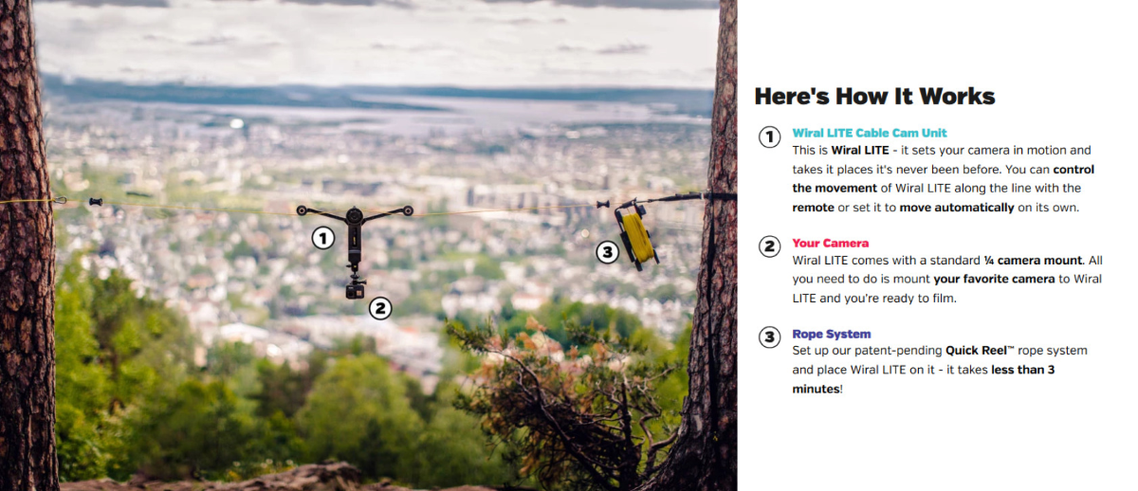Open the Rope System heading

click(x=831, y=334)
